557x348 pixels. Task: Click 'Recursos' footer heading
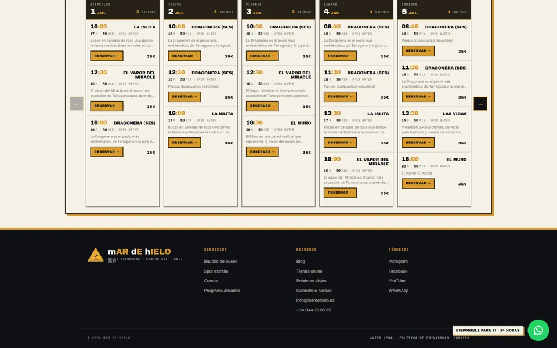(306, 249)
